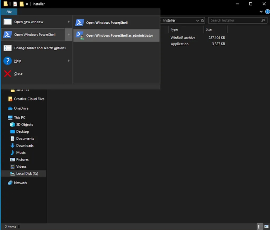Image resolution: width=270 pixels, height=230 pixels.
Task: Open Local Disk (C:) in the navigation pane
Action: point(27,173)
